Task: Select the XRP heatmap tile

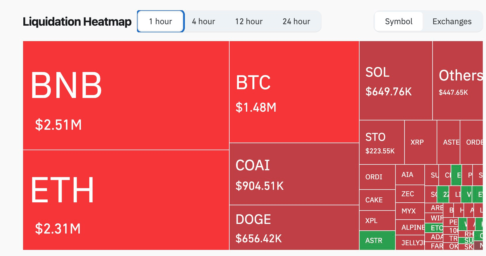Action: click(421, 142)
